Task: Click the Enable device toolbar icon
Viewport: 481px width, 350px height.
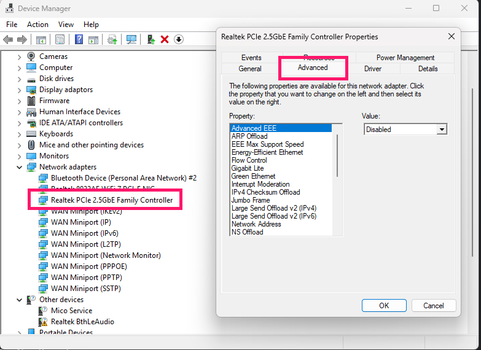Action: click(x=151, y=39)
